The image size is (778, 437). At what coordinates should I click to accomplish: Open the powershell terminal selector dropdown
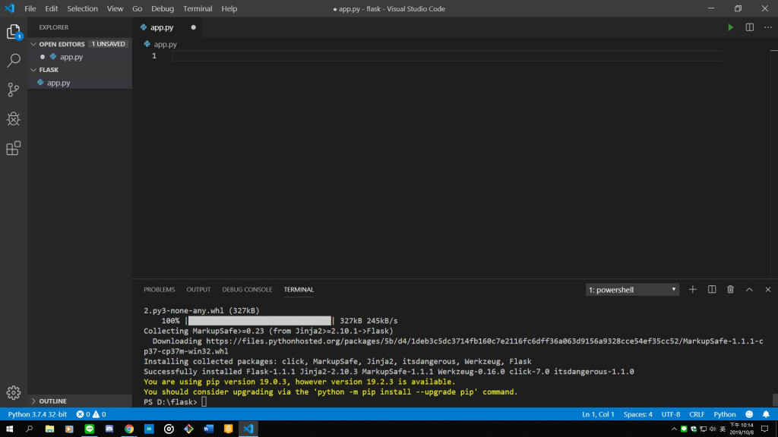point(632,289)
